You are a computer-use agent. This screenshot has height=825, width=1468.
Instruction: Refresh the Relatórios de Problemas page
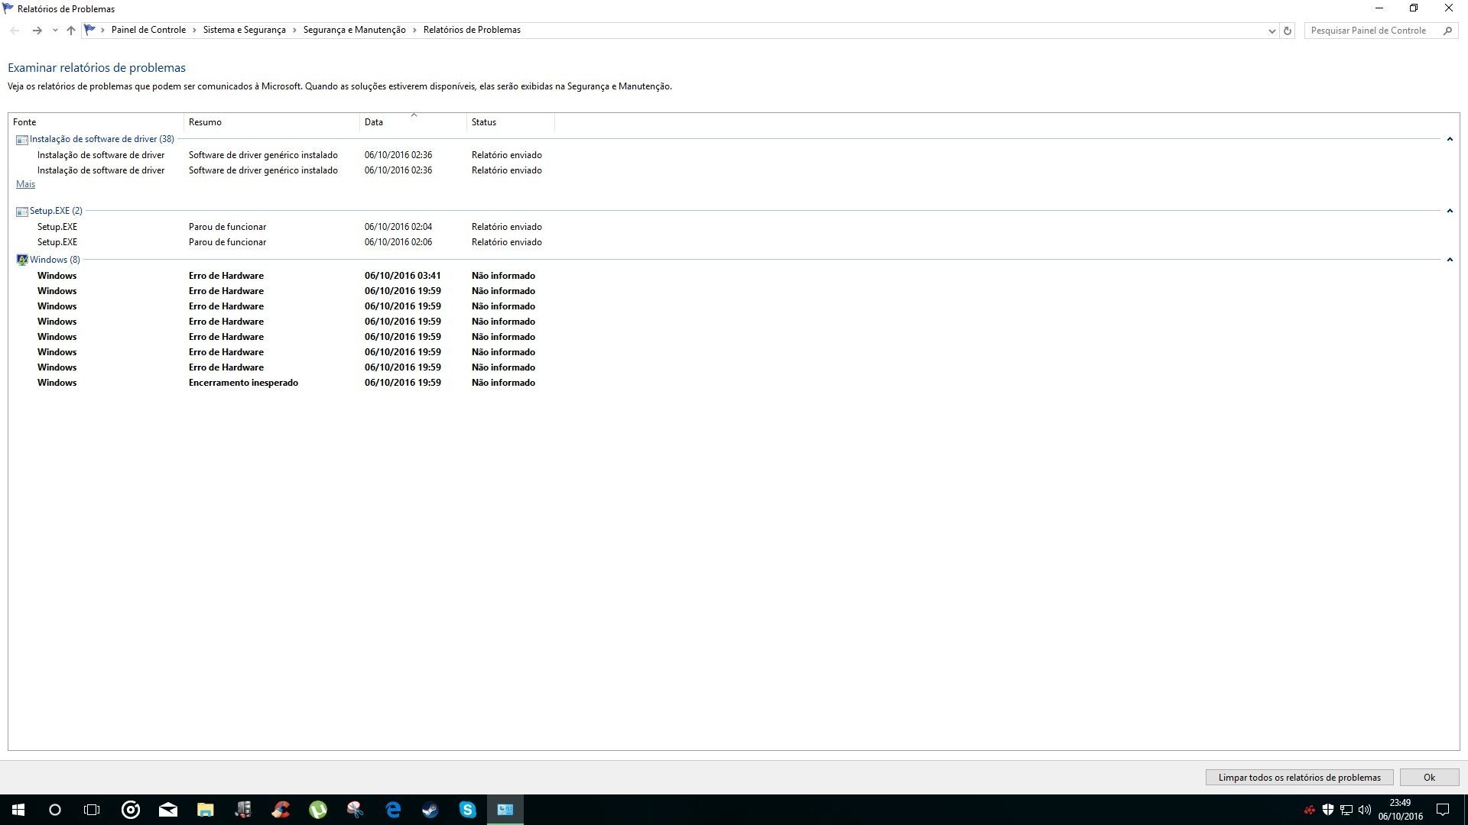coord(1288,31)
